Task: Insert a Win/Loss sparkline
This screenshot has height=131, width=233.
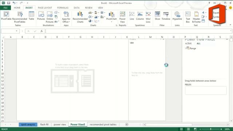Action: click(148, 17)
